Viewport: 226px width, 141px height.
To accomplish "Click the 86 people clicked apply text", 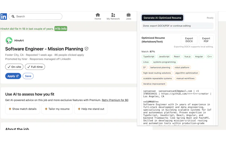I will pos(69,55).
